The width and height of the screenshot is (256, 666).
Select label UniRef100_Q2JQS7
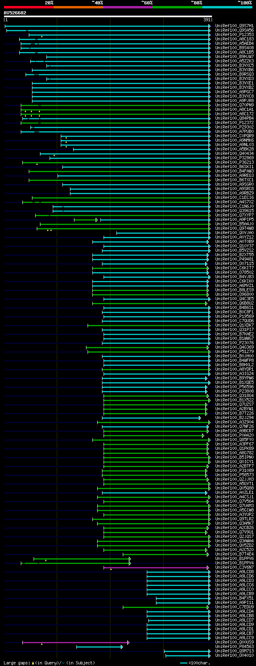click(234, 536)
